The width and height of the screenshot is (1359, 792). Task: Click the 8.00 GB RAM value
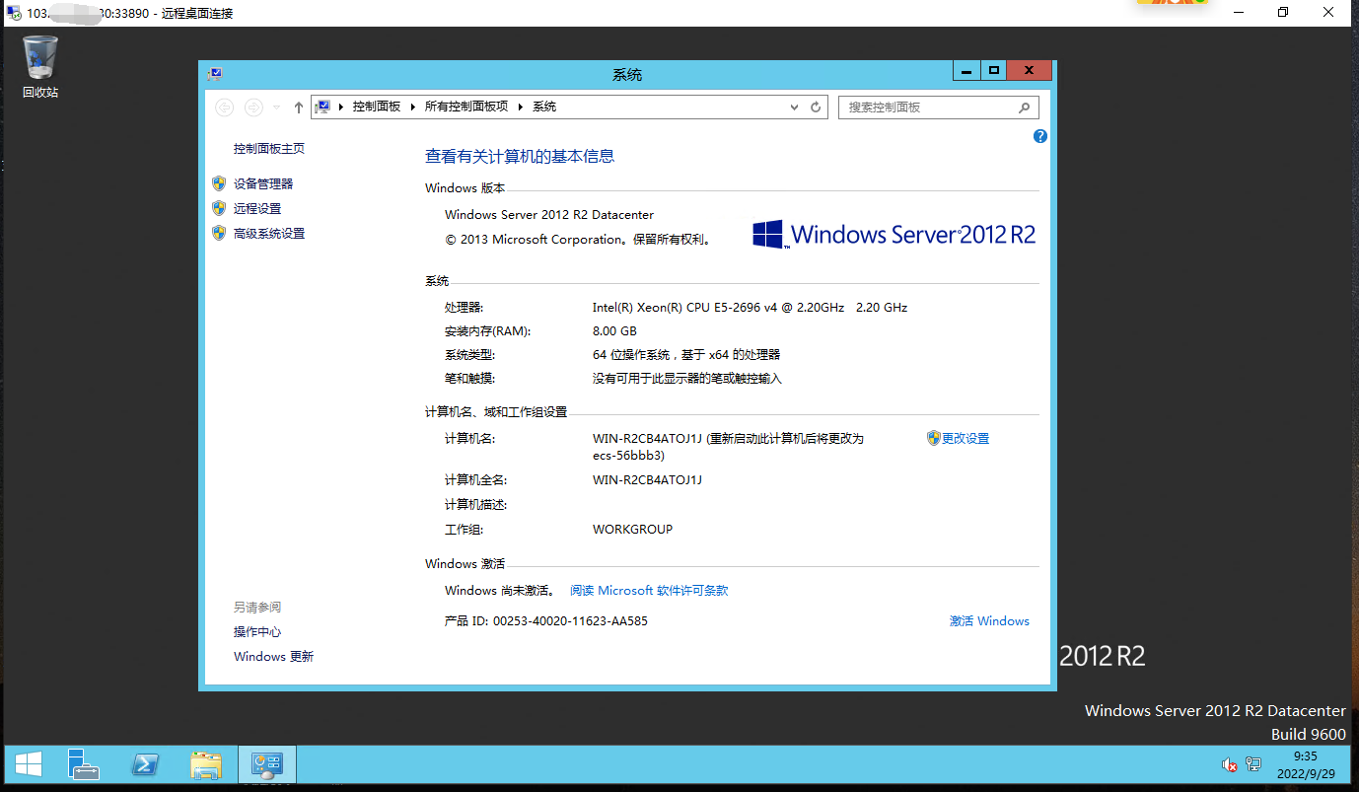pyautogui.click(x=614, y=331)
